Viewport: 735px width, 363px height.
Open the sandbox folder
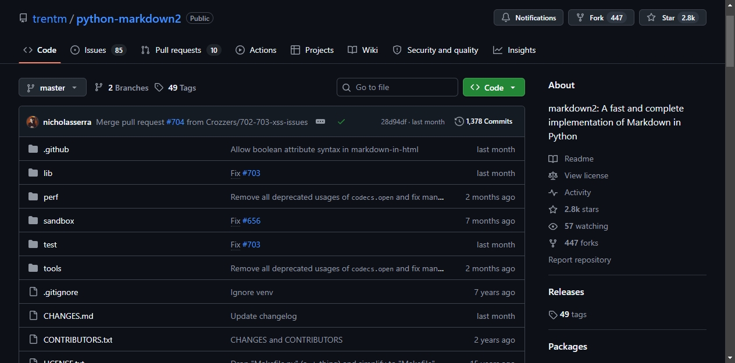(59, 221)
